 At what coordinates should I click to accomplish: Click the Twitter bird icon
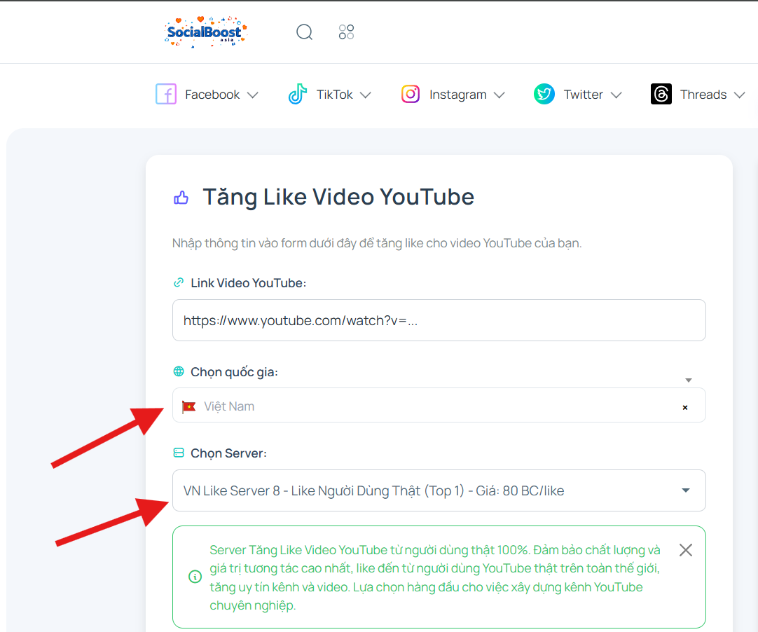544,94
